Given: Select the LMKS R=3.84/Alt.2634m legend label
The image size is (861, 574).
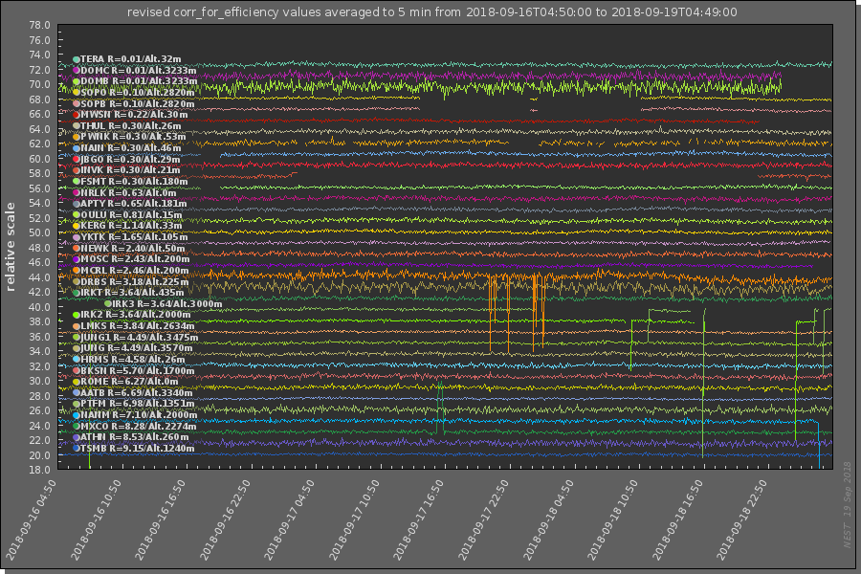Looking at the screenshot, I should pyautogui.click(x=137, y=325).
